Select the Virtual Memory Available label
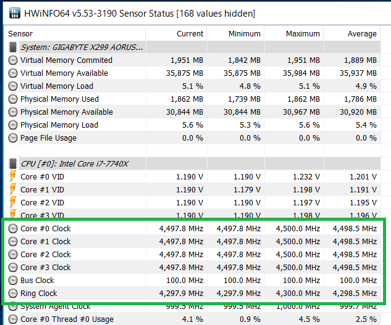Image resolution: width=391 pixels, height=325 pixels. click(64, 73)
